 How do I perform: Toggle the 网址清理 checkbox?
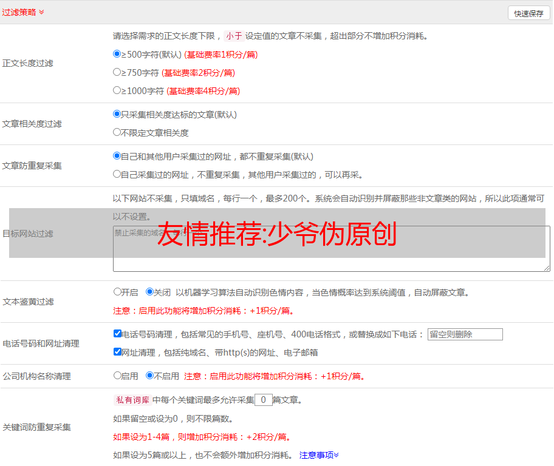[117, 352]
